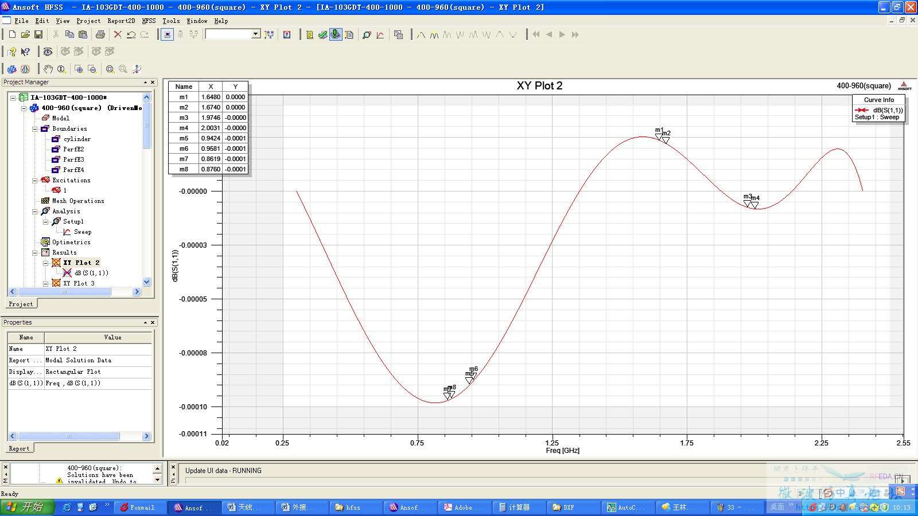Select Optimetrics in project tree
Image resolution: width=918 pixels, height=516 pixels.
[71, 242]
